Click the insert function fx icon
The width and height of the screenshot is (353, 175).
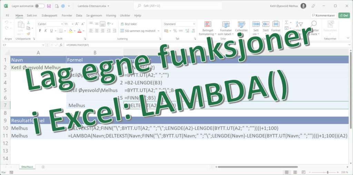61,45
